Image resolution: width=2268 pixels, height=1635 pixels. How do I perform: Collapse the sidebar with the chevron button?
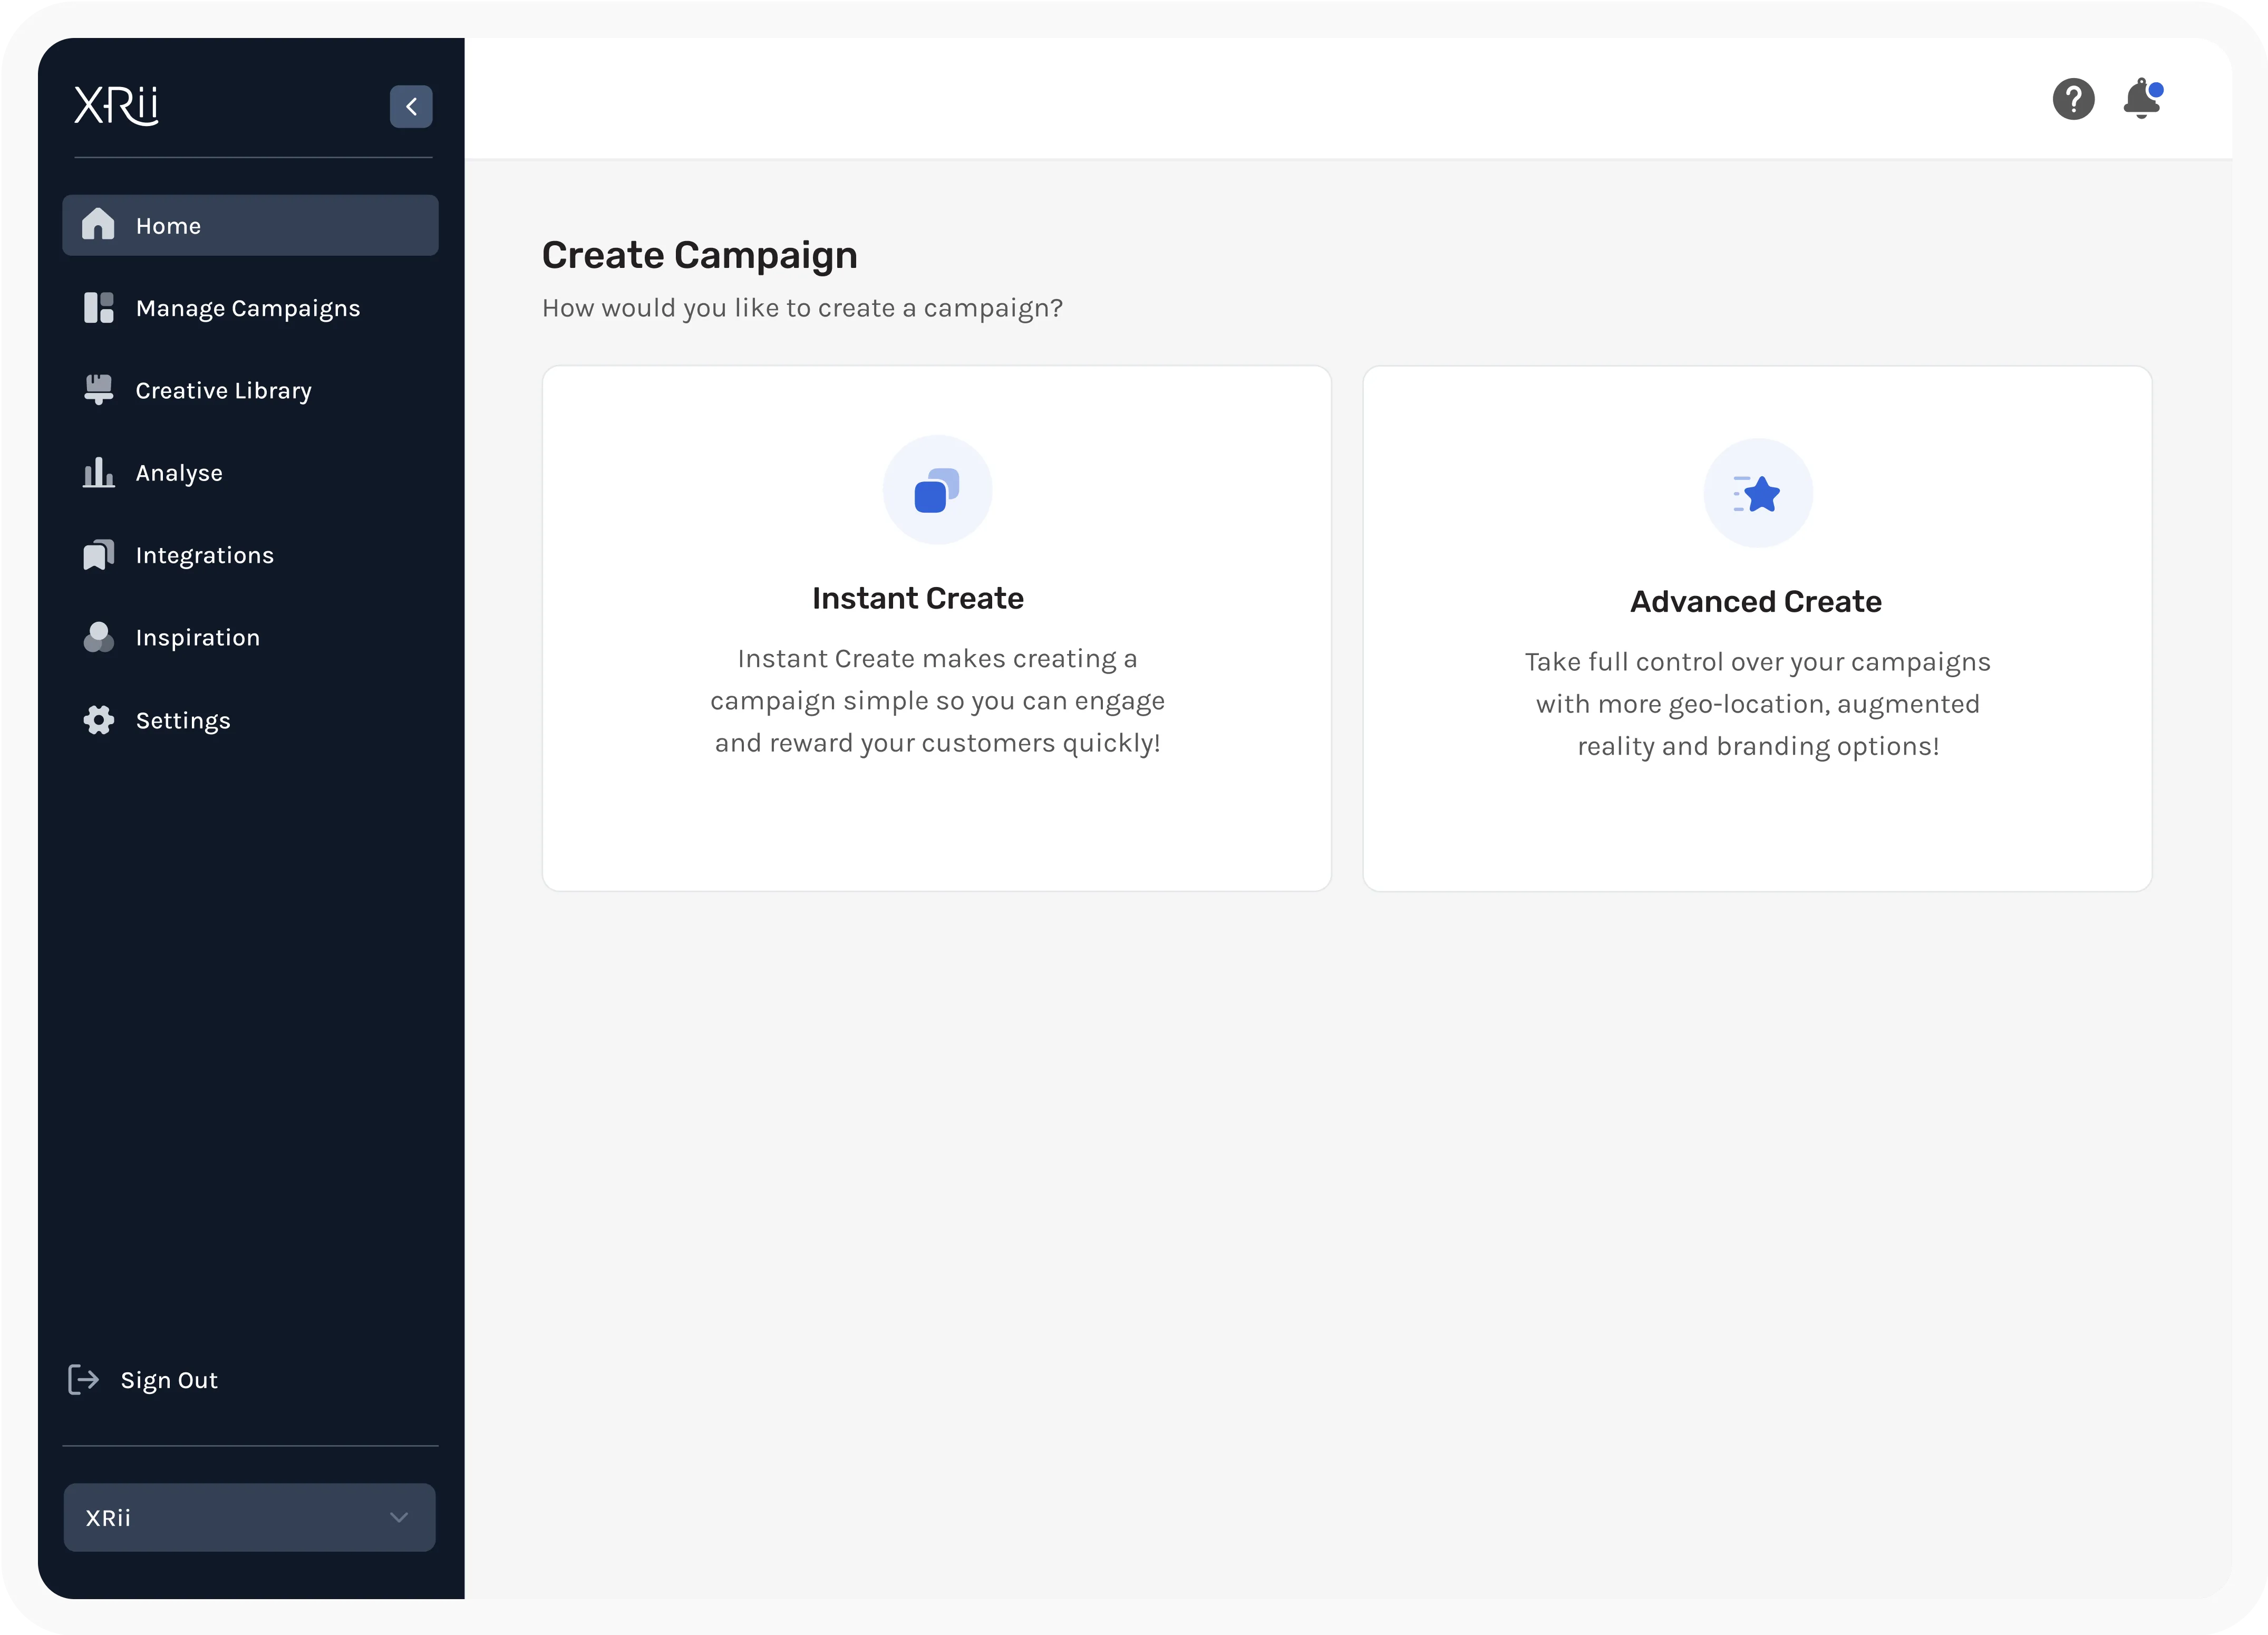pyautogui.click(x=411, y=106)
